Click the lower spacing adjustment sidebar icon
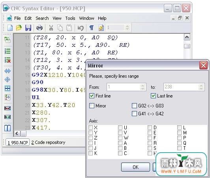 [x=7, y=117]
